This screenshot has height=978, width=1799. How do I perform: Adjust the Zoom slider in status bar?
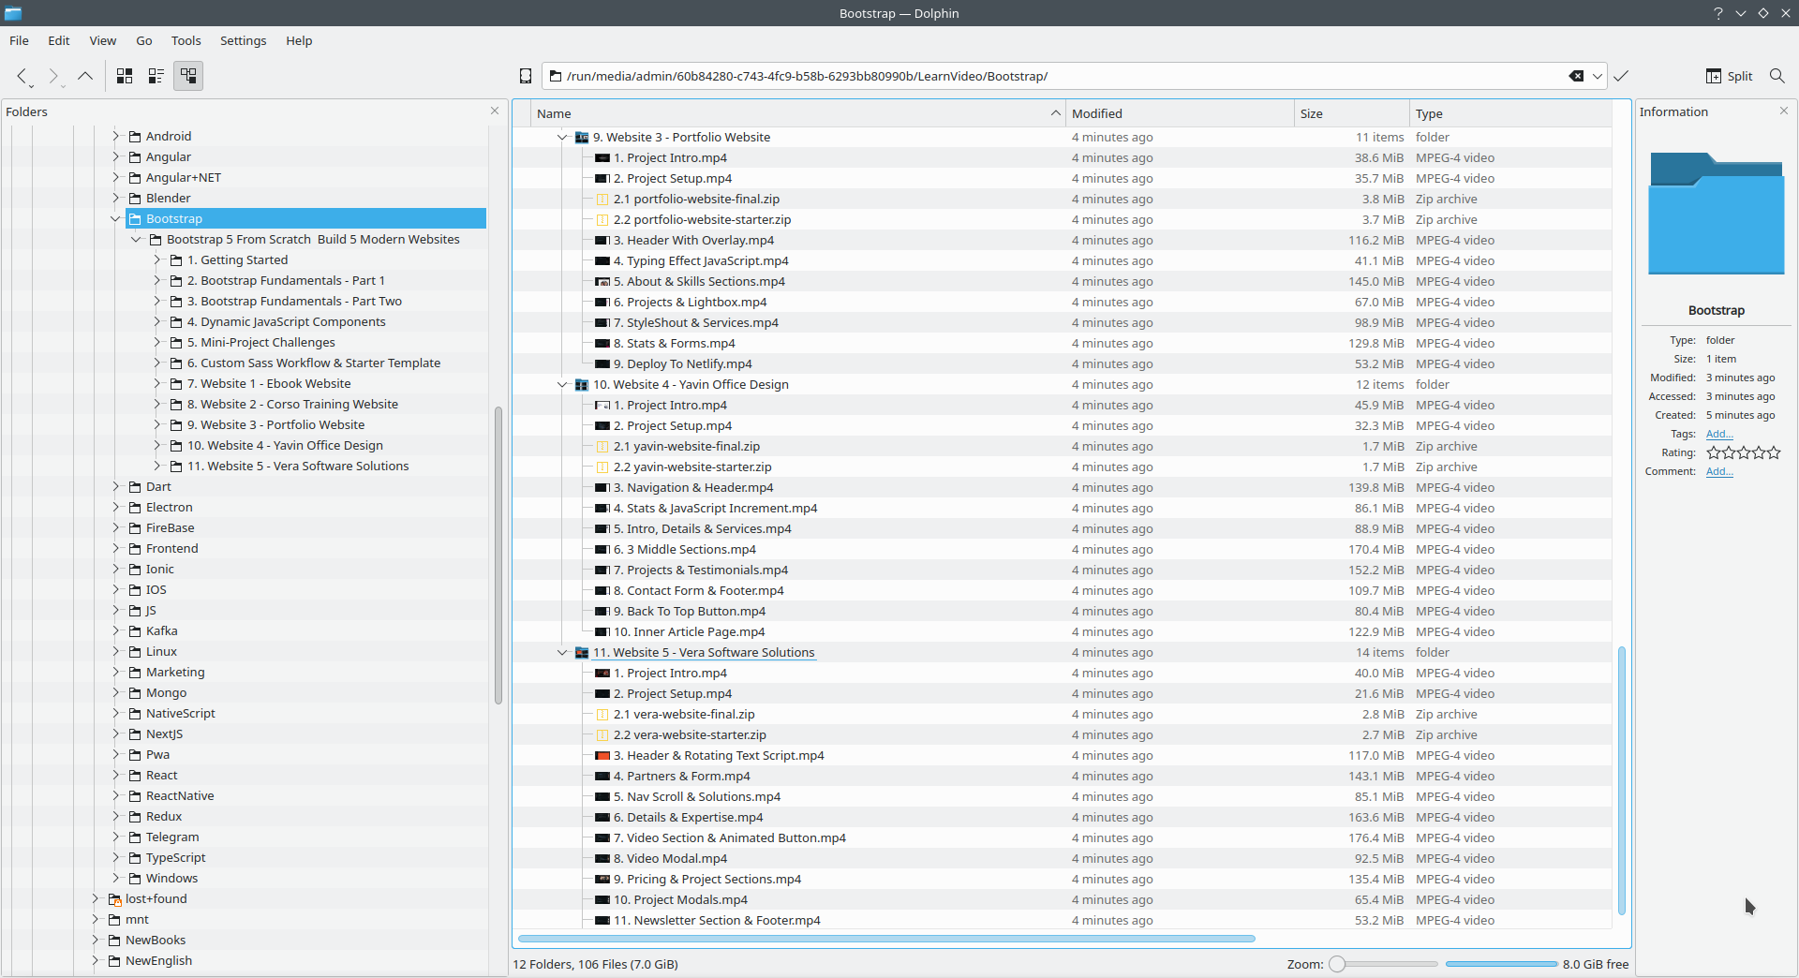pos(1384,964)
